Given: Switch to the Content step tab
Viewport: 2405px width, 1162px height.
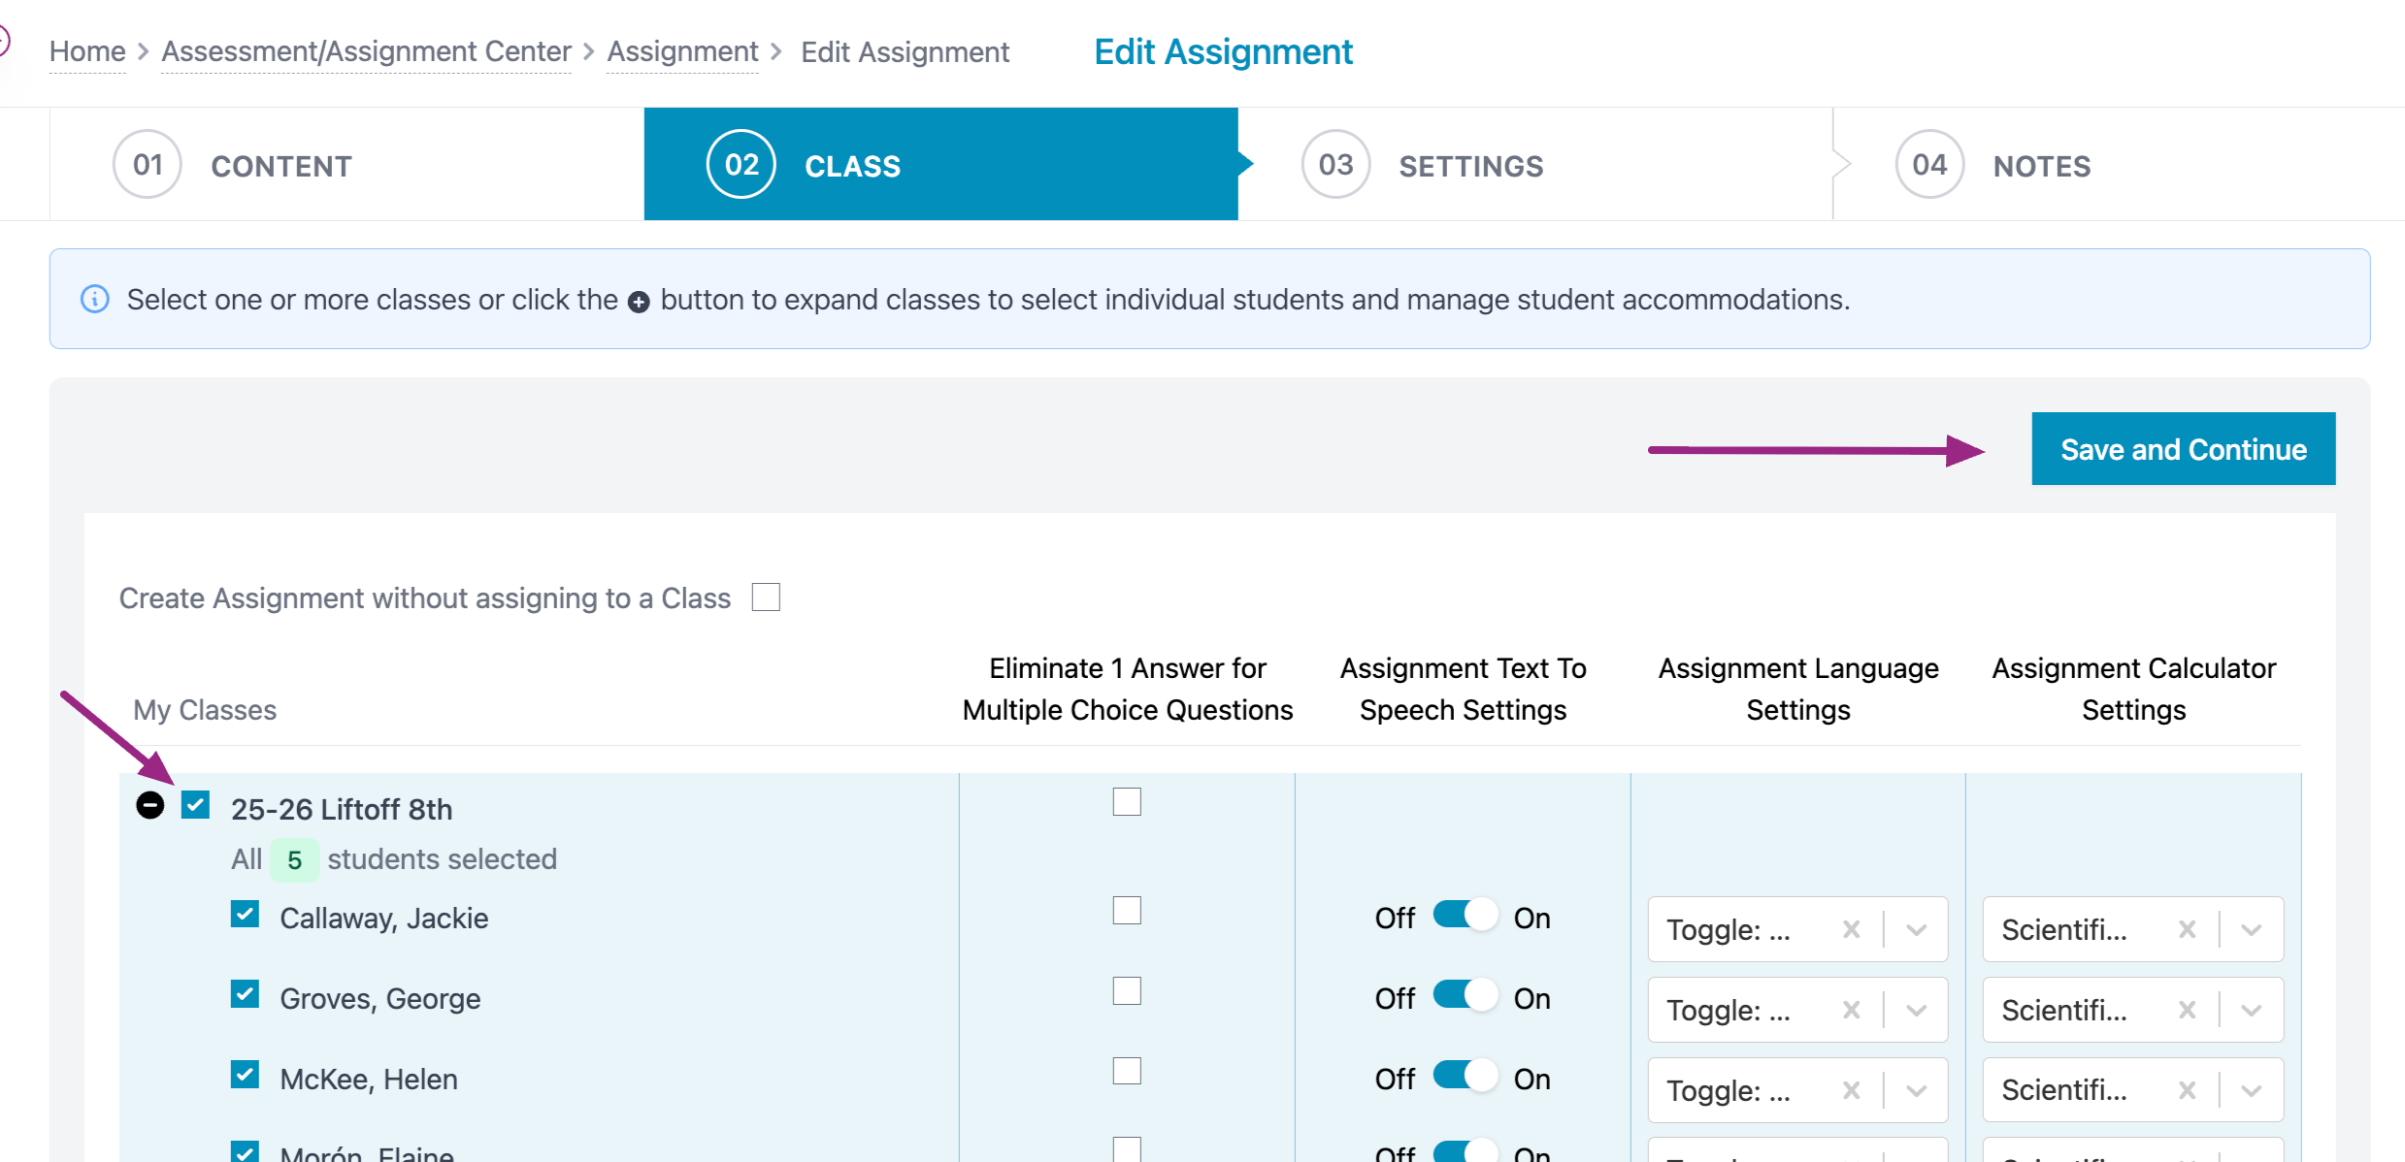Looking at the screenshot, I should (280, 166).
